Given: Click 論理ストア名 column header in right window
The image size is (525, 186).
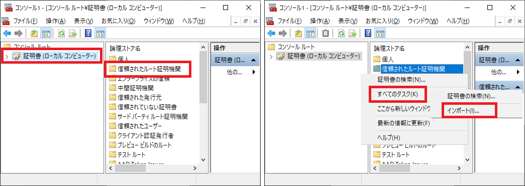Looking at the screenshot, I should point(389,49).
